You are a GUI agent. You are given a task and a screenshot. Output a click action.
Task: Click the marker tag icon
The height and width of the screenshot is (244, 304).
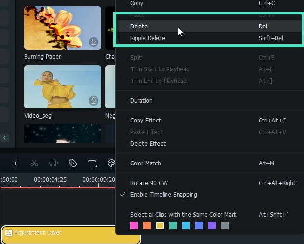coord(73,163)
